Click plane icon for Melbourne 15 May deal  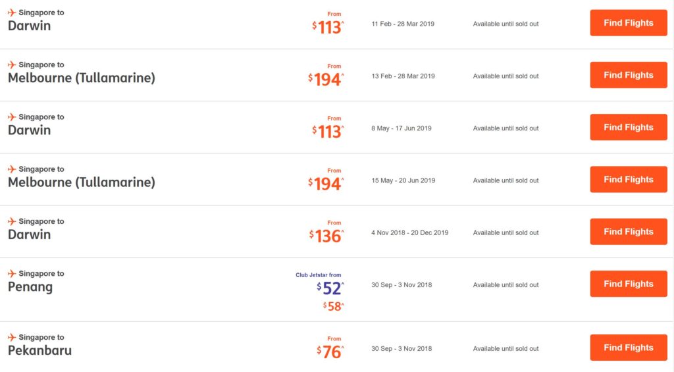tap(12, 169)
